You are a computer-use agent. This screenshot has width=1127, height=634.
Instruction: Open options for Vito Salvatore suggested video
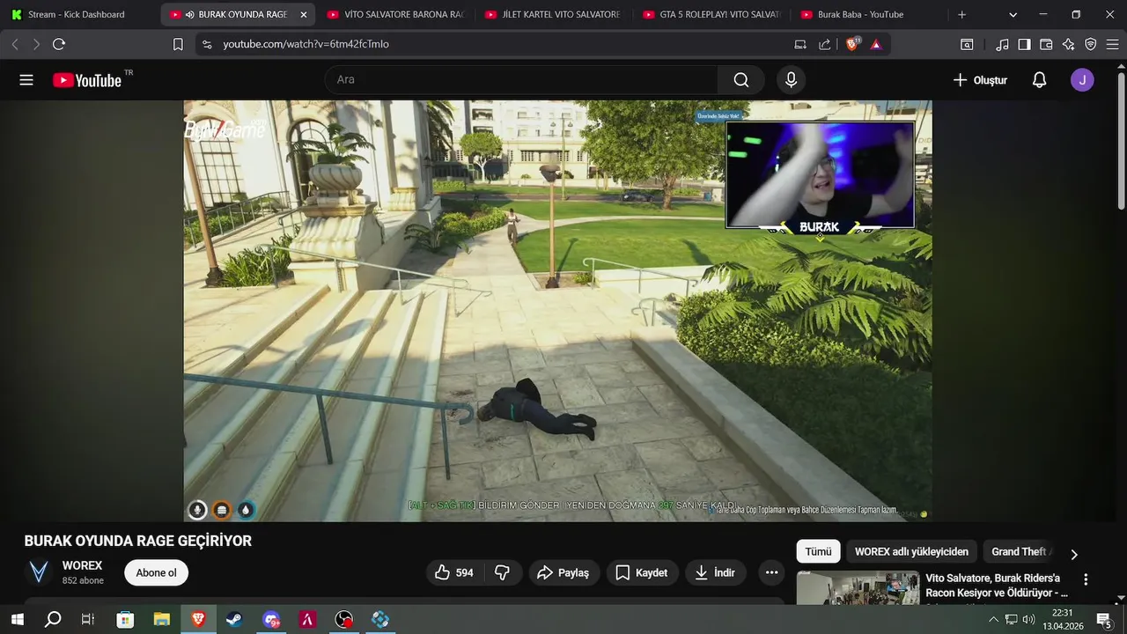(1086, 579)
